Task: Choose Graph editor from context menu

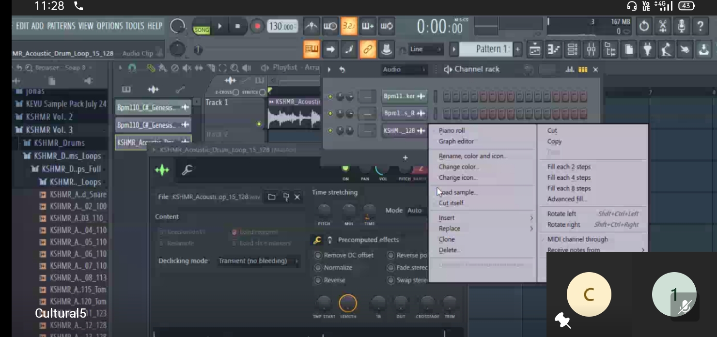Action: 456,141
